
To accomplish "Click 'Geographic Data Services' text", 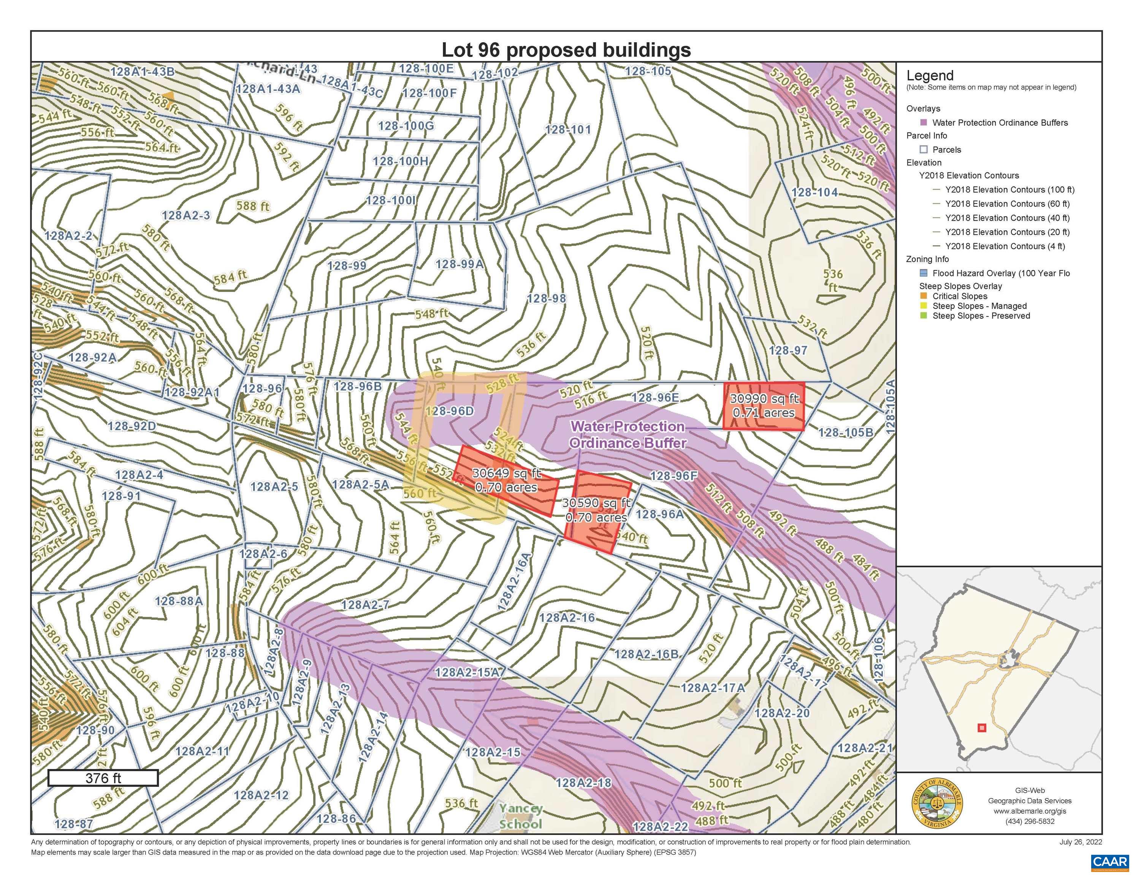I will 1030,801.
